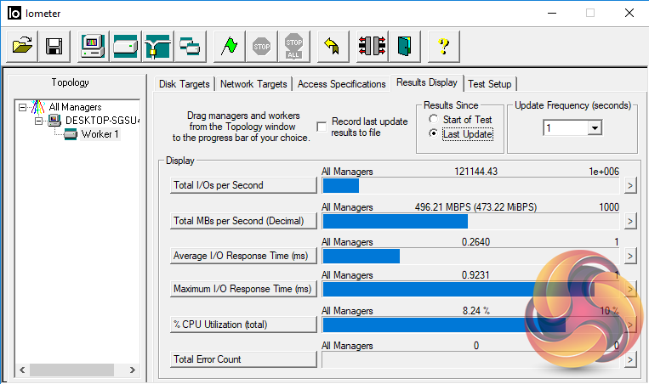Enable Record last update results to file
The height and width of the screenshot is (384, 649).
tap(322, 127)
